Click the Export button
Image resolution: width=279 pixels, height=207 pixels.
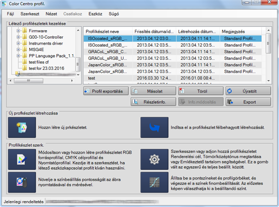pos(248,102)
